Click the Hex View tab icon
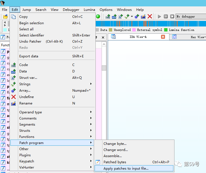206x173 pixels. [174, 37]
